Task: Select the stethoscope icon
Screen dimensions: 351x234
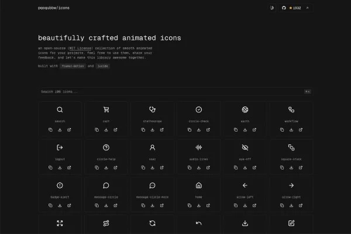Action: point(152,109)
